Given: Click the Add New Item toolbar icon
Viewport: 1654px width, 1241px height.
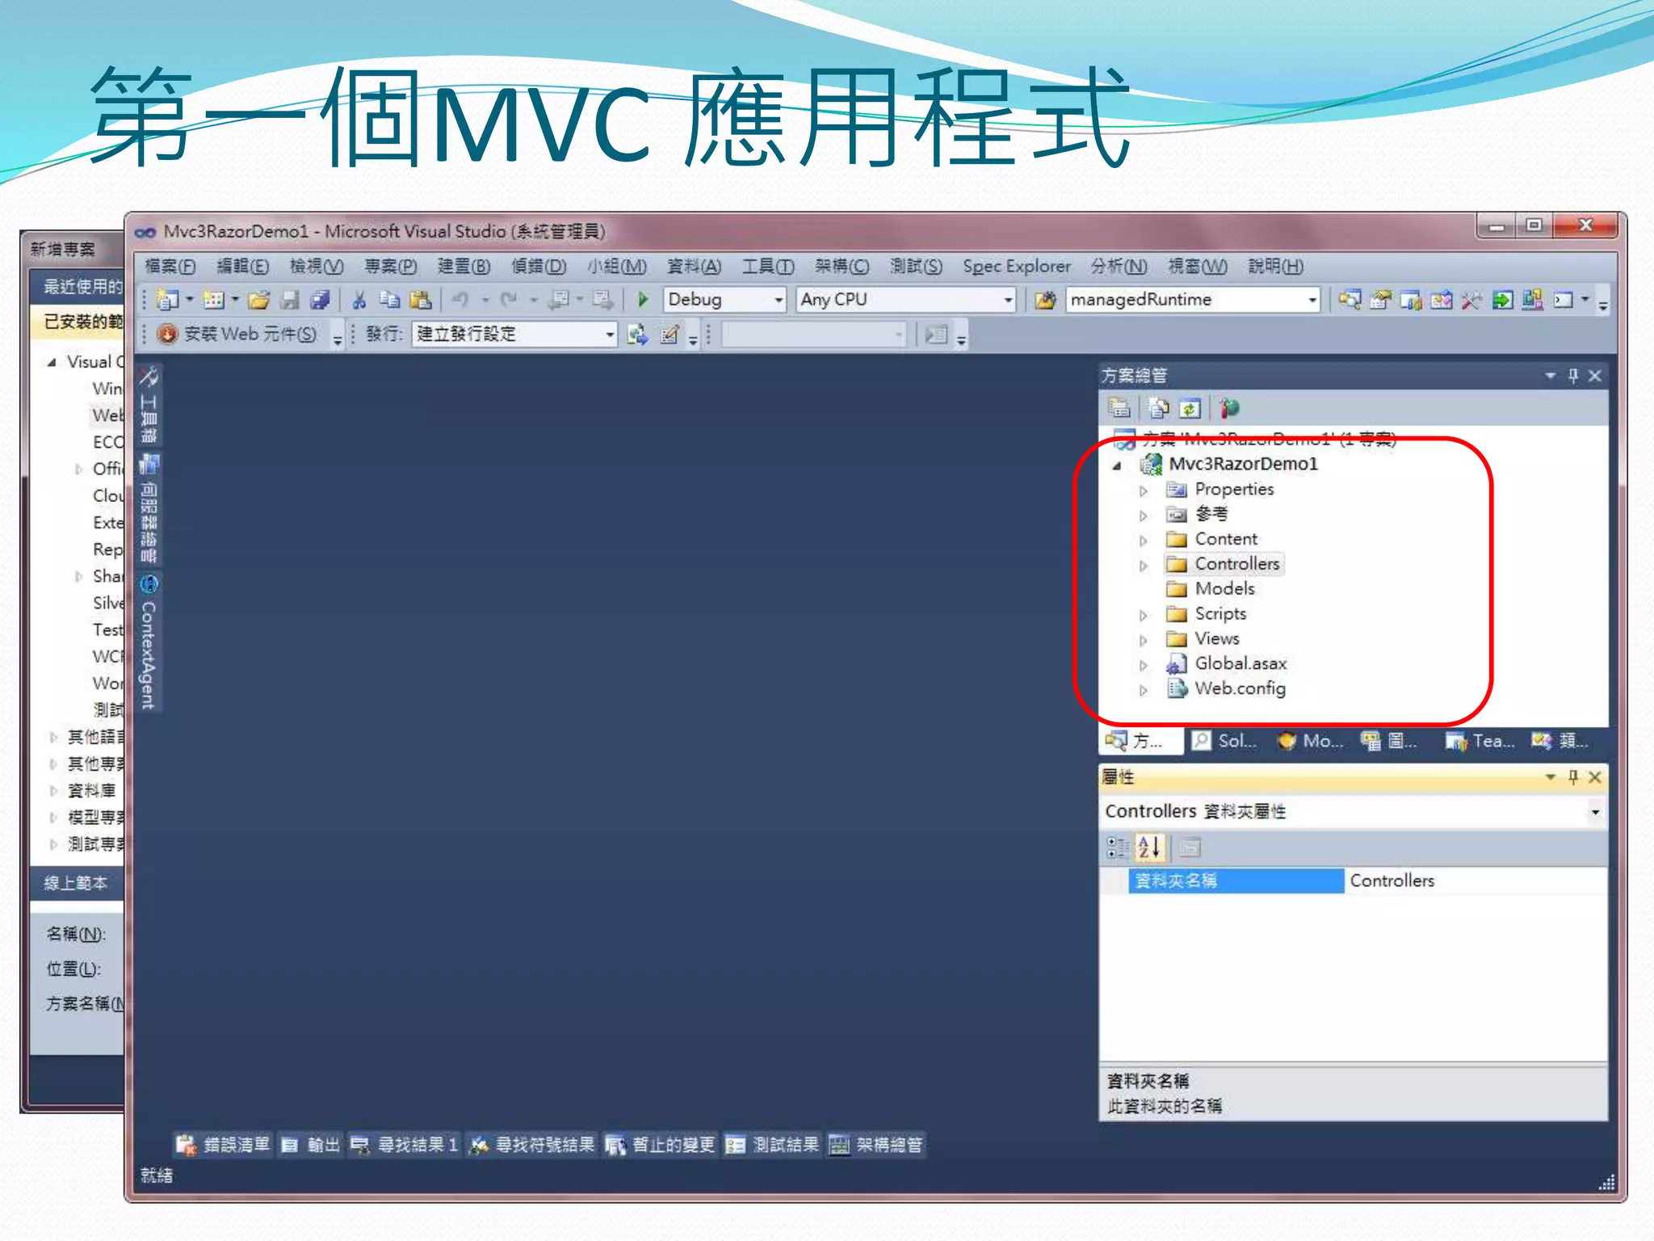Looking at the screenshot, I should tap(213, 300).
